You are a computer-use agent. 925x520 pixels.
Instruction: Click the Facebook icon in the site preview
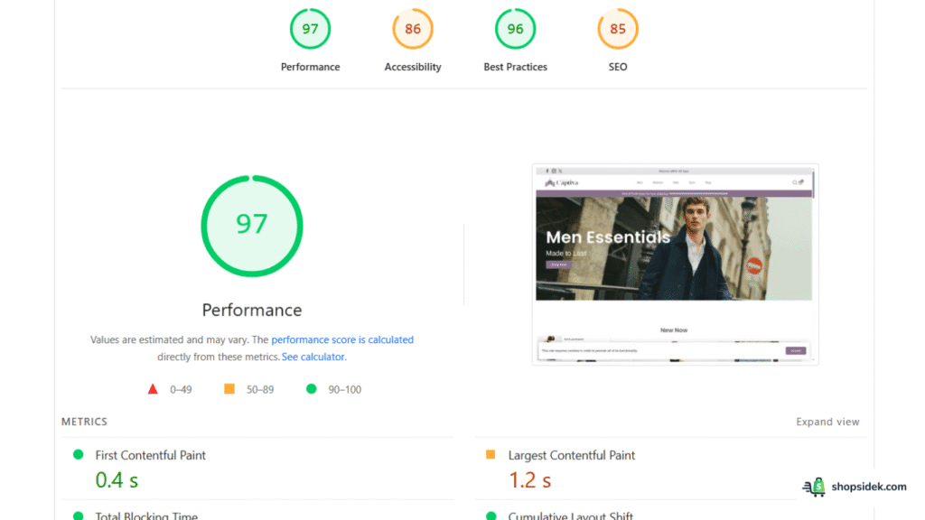tap(547, 171)
